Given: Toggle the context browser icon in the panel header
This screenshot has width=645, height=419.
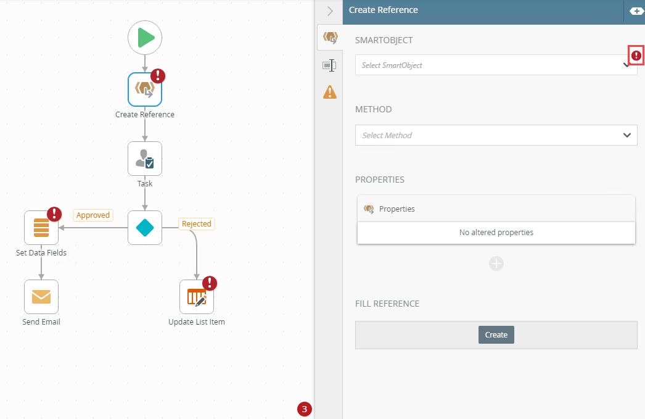Looking at the screenshot, I should click(x=637, y=11).
